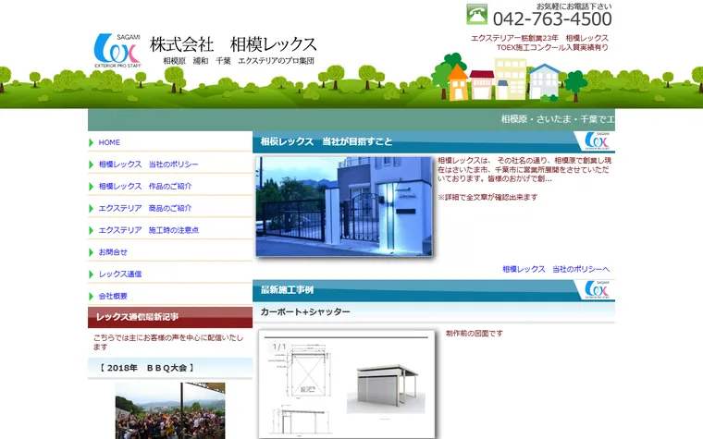Click green arrow next to HOME
The height and width of the screenshot is (439, 703).
91,142
